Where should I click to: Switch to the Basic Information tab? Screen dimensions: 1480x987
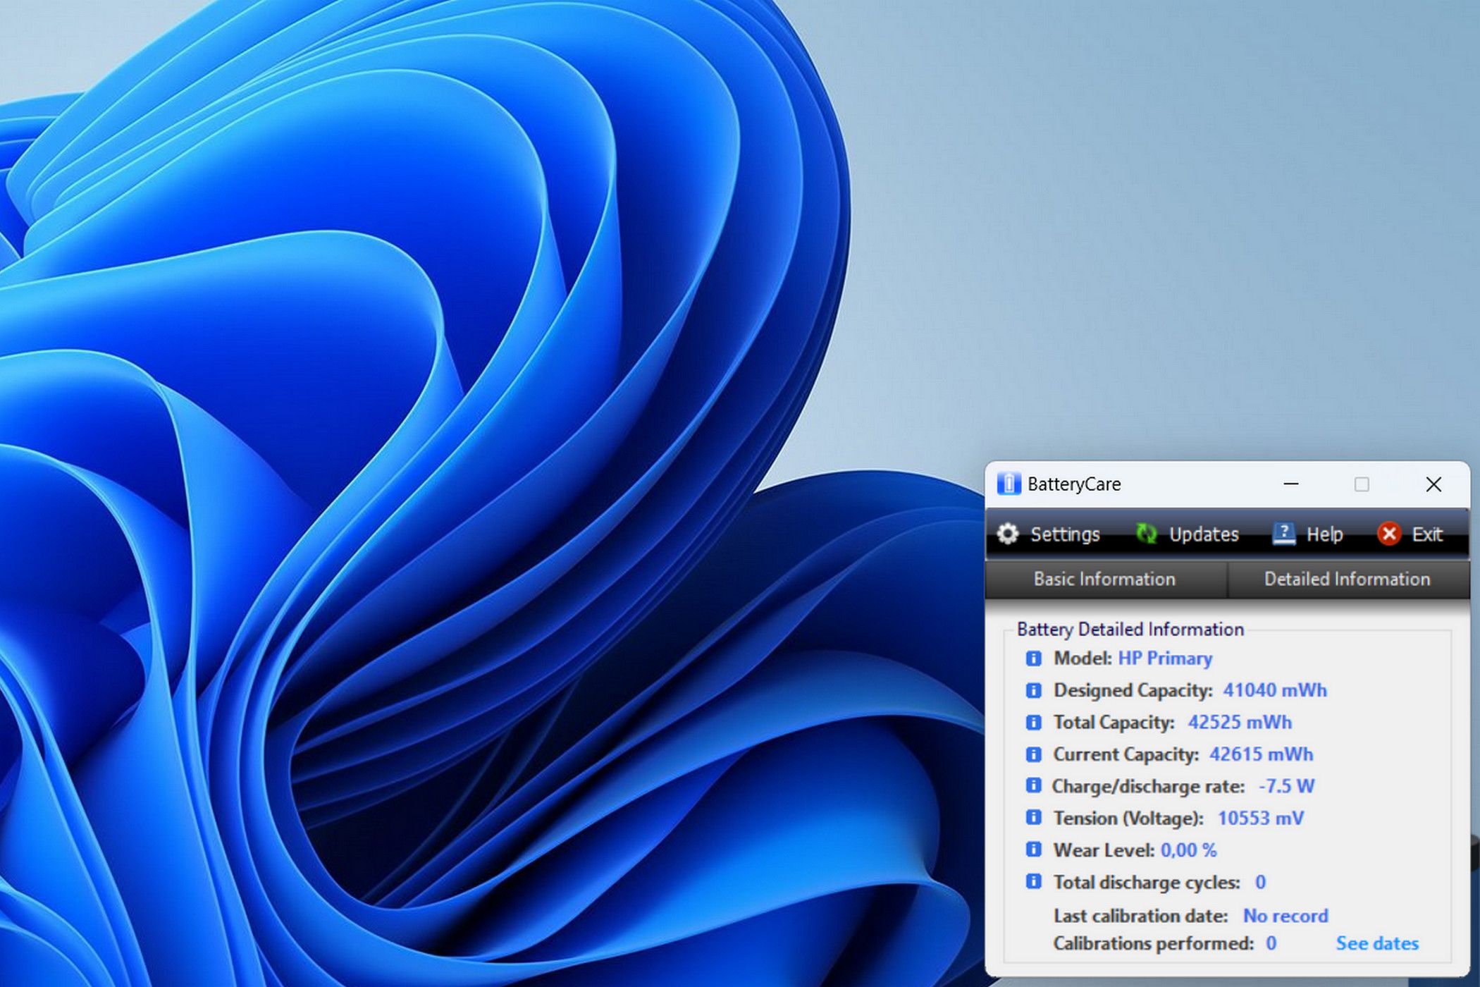tap(1104, 578)
